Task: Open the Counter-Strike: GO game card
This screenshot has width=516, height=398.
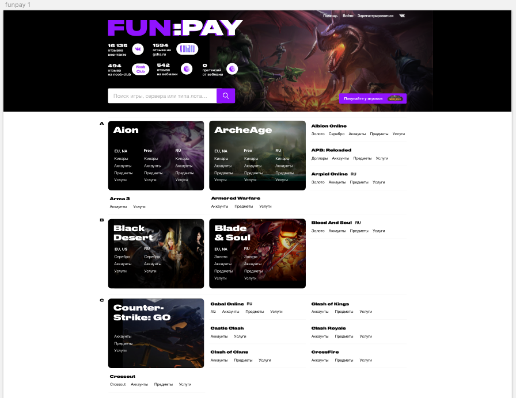Action: [x=156, y=333]
